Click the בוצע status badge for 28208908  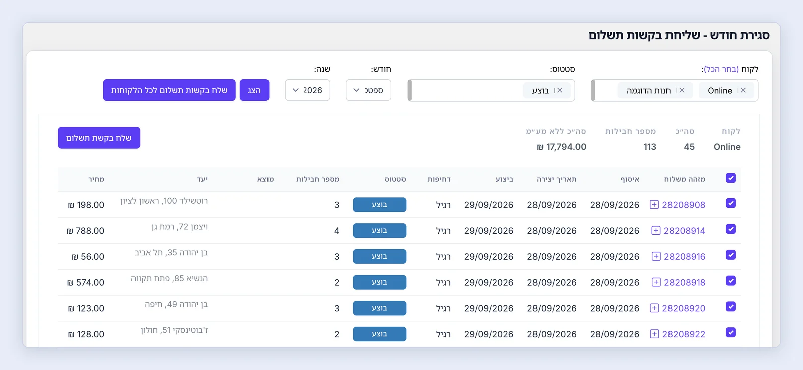[379, 205]
